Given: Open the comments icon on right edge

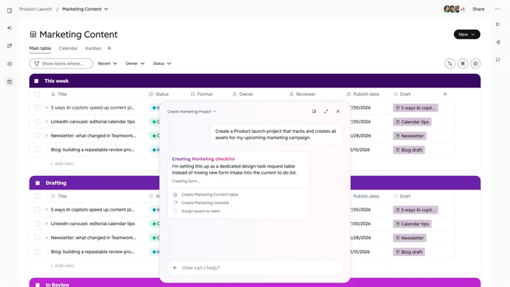Looking at the screenshot, I should click(498, 60).
